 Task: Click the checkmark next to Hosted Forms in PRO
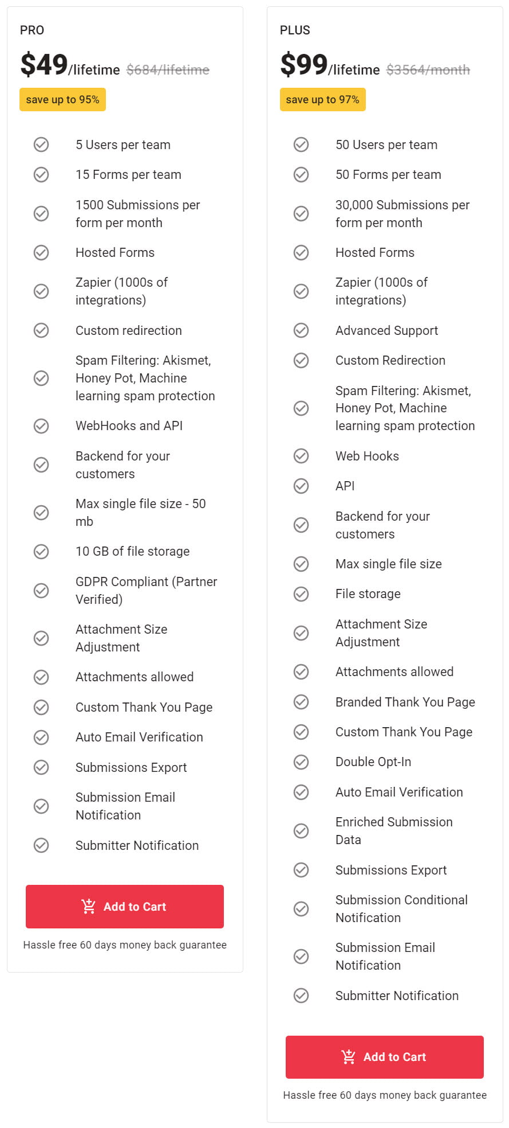(x=41, y=252)
